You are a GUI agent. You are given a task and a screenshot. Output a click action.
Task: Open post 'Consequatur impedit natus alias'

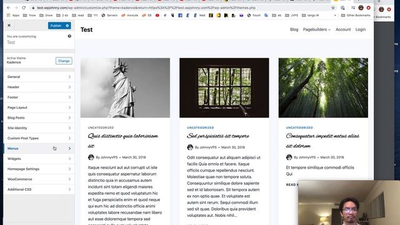click(x=322, y=141)
